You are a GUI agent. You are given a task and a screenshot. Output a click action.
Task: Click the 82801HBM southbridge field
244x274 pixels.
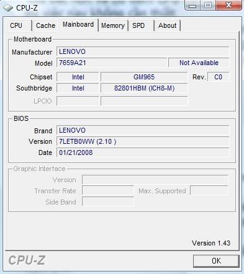(144, 88)
